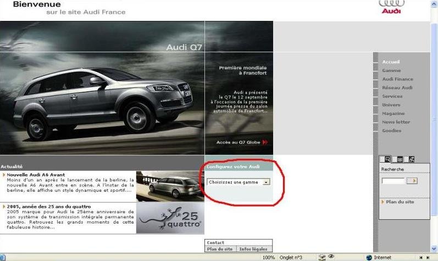Click the orange arrow before Plan du site

(x=382, y=202)
